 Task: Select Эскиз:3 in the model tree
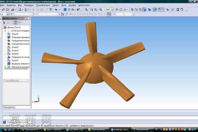tap(15, 50)
